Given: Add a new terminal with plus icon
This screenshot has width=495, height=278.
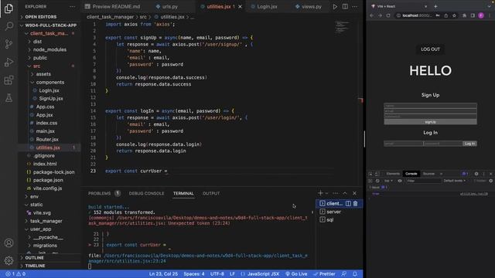Looking at the screenshot, I should [x=320, y=193].
